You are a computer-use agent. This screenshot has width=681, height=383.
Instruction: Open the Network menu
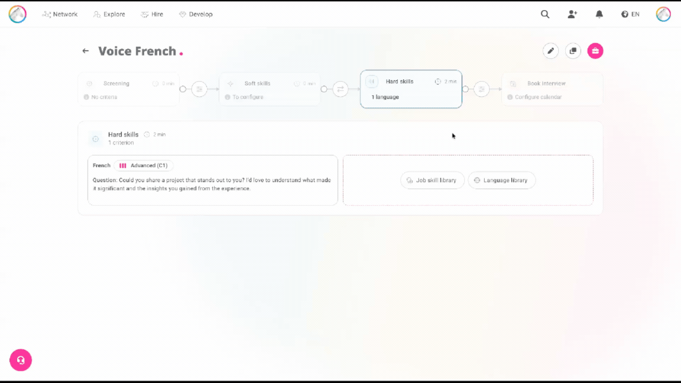tap(60, 14)
